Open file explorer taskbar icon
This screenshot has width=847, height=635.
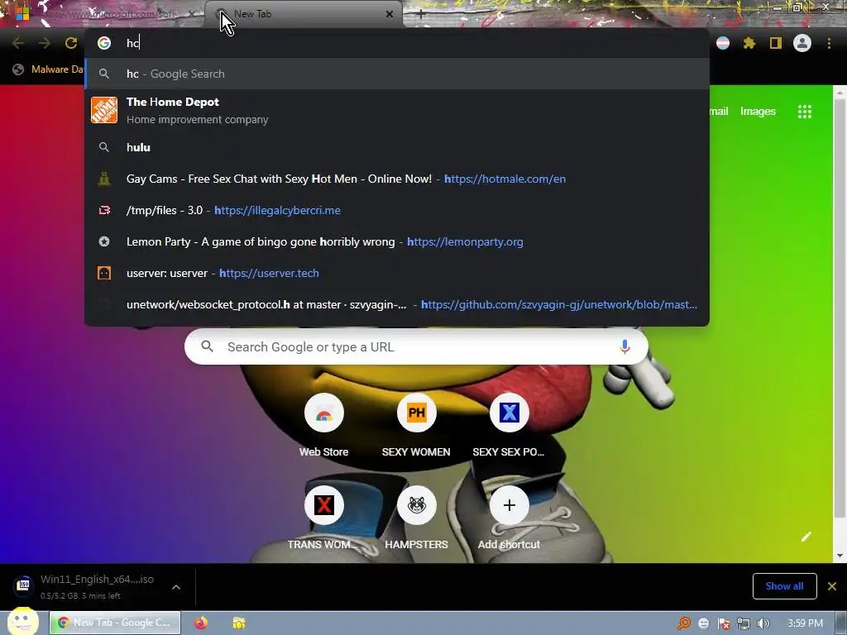pos(239,623)
